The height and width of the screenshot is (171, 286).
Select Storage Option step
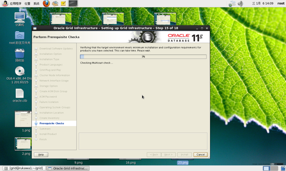(x=49, y=86)
